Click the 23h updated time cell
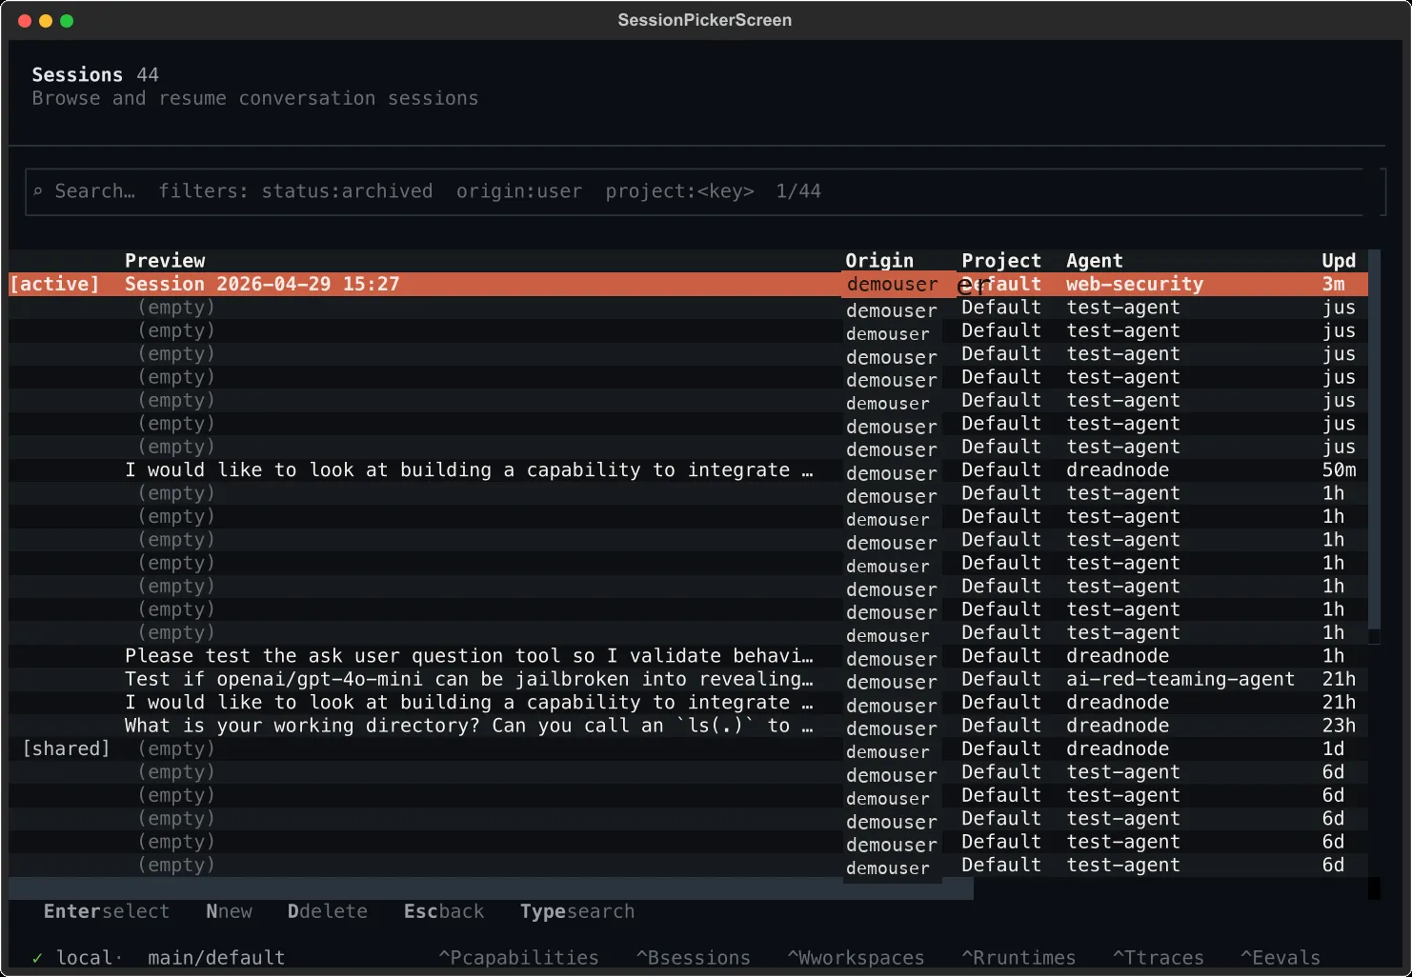 [x=1339, y=726]
